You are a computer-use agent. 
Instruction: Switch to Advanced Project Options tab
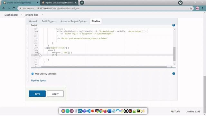tap(73, 21)
